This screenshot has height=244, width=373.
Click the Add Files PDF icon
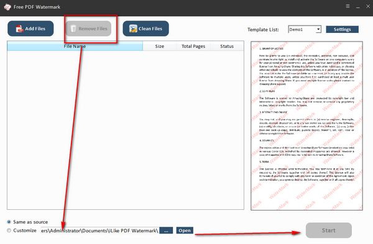coord(19,29)
